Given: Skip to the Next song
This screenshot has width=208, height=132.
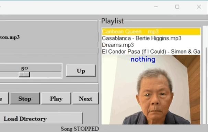Looking at the screenshot, I should pyautogui.click(x=85, y=98).
